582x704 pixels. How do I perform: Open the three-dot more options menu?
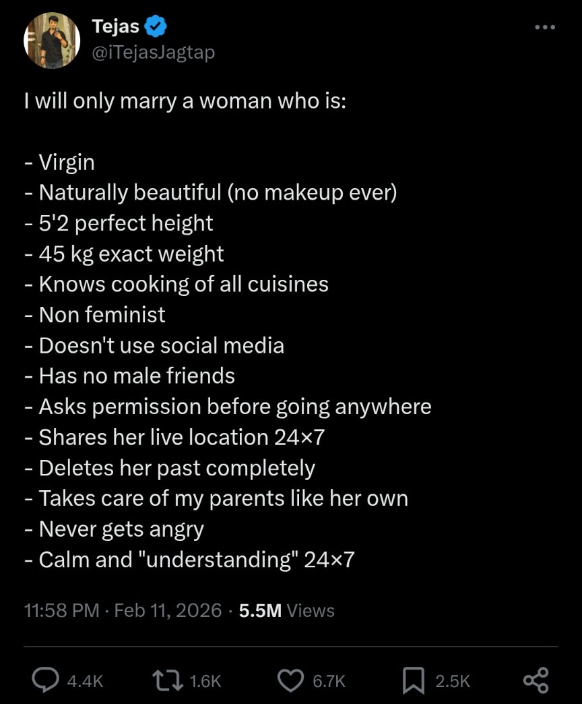[x=544, y=28]
